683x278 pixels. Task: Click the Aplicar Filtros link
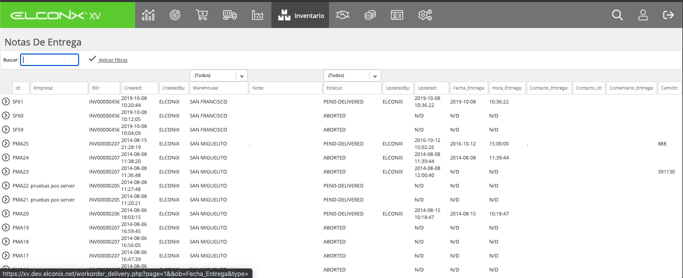[113, 60]
